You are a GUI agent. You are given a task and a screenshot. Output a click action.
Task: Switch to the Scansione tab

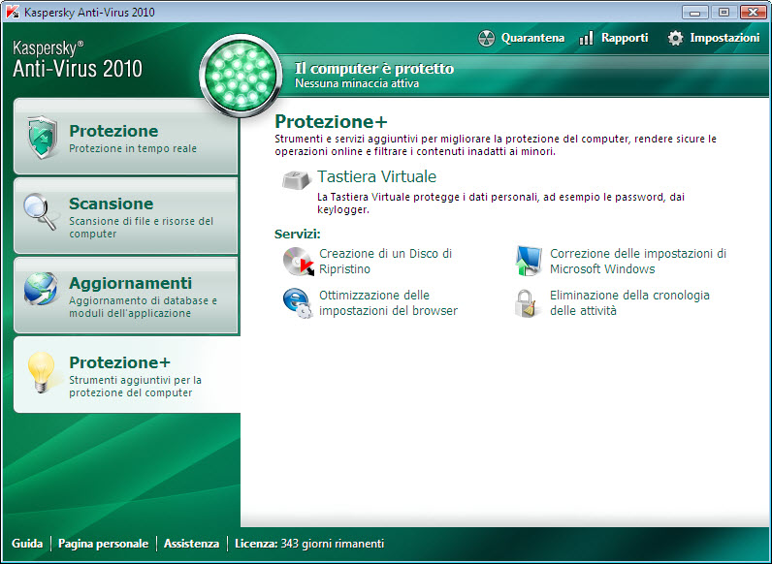[125, 215]
